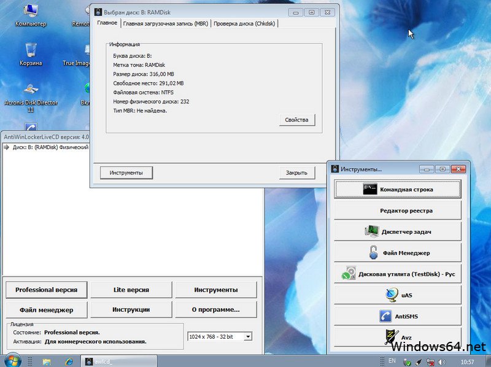This screenshot has height=367, width=491.
Task: Click Свободное место: 291,02 MB text
Action: click(149, 83)
